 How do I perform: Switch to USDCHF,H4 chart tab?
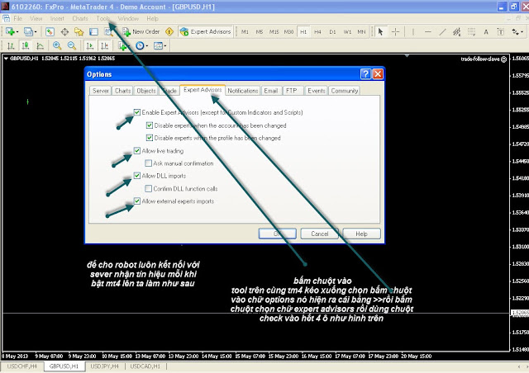[x=22, y=366]
